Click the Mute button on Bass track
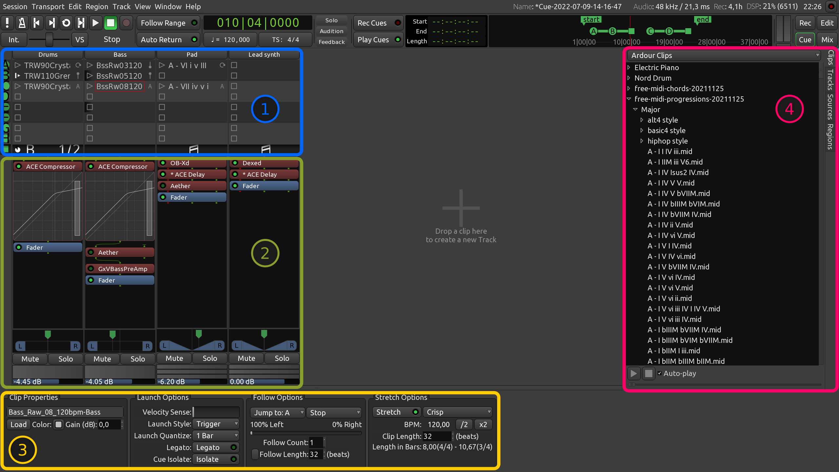The width and height of the screenshot is (839, 472). 102,358
